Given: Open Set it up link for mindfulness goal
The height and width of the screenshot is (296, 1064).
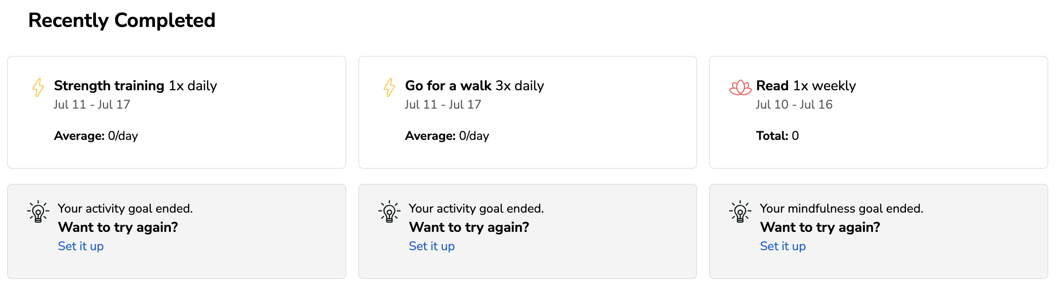Looking at the screenshot, I should point(783,246).
